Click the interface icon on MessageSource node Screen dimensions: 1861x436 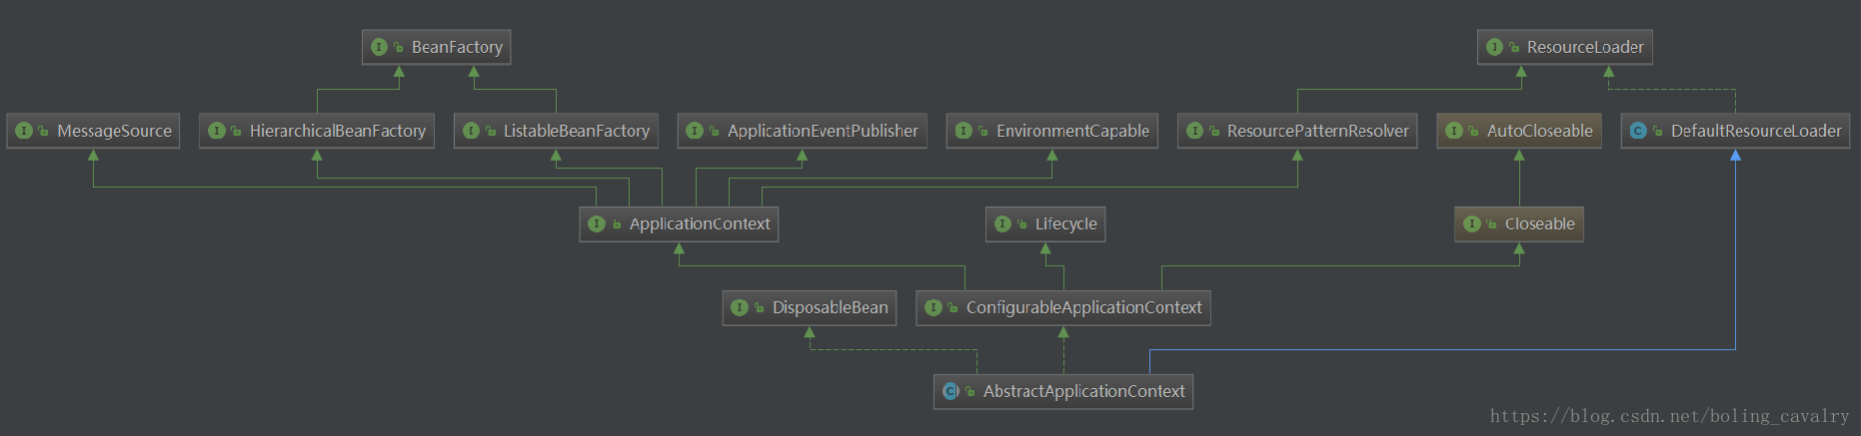pos(24,131)
